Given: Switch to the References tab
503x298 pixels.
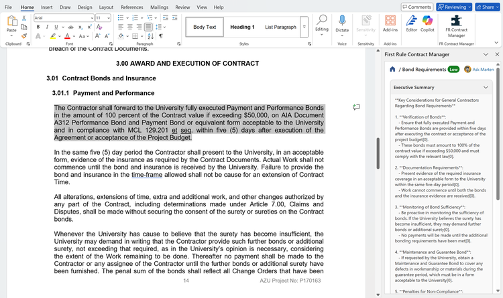Looking at the screenshot, I should click(132, 7).
